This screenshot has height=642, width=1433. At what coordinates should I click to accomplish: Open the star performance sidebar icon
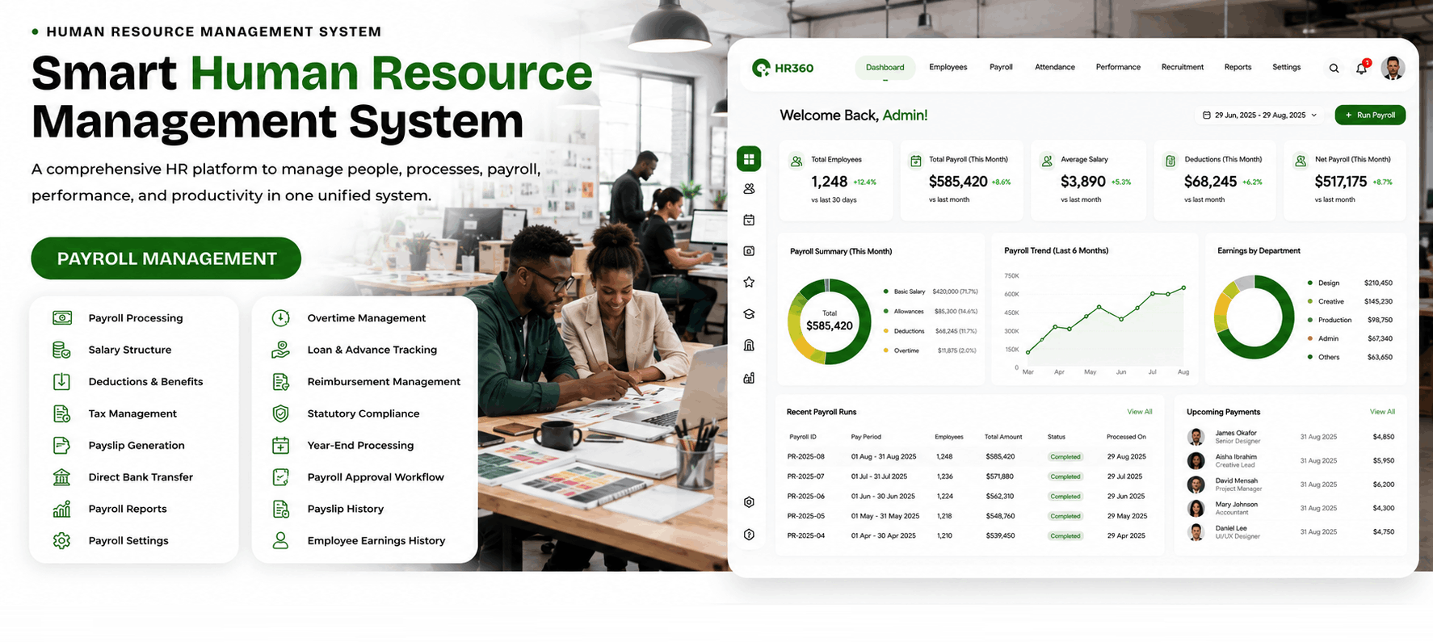[749, 282]
